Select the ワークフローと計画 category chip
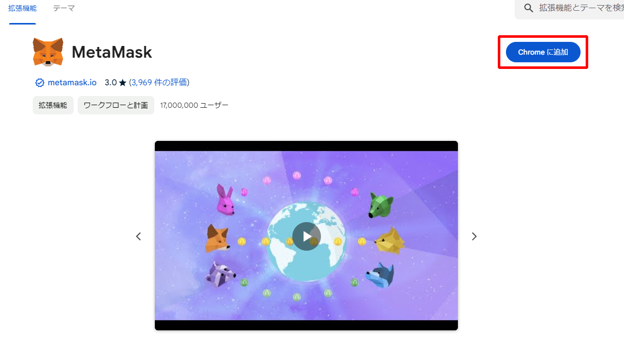The height and width of the screenshot is (338, 624). click(x=116, y=105)
